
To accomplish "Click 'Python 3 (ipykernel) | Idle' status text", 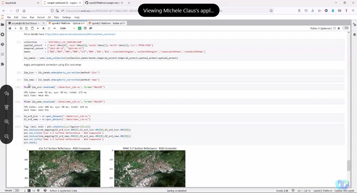I will [63, 190].
